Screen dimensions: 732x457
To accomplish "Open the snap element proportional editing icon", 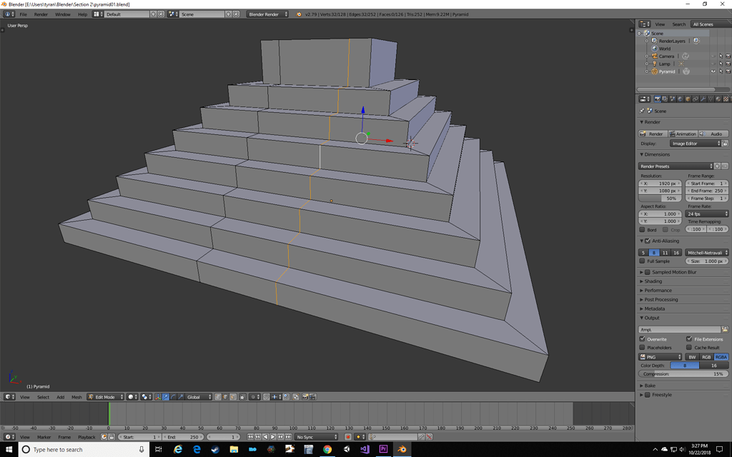I will [x=274, y=397].
